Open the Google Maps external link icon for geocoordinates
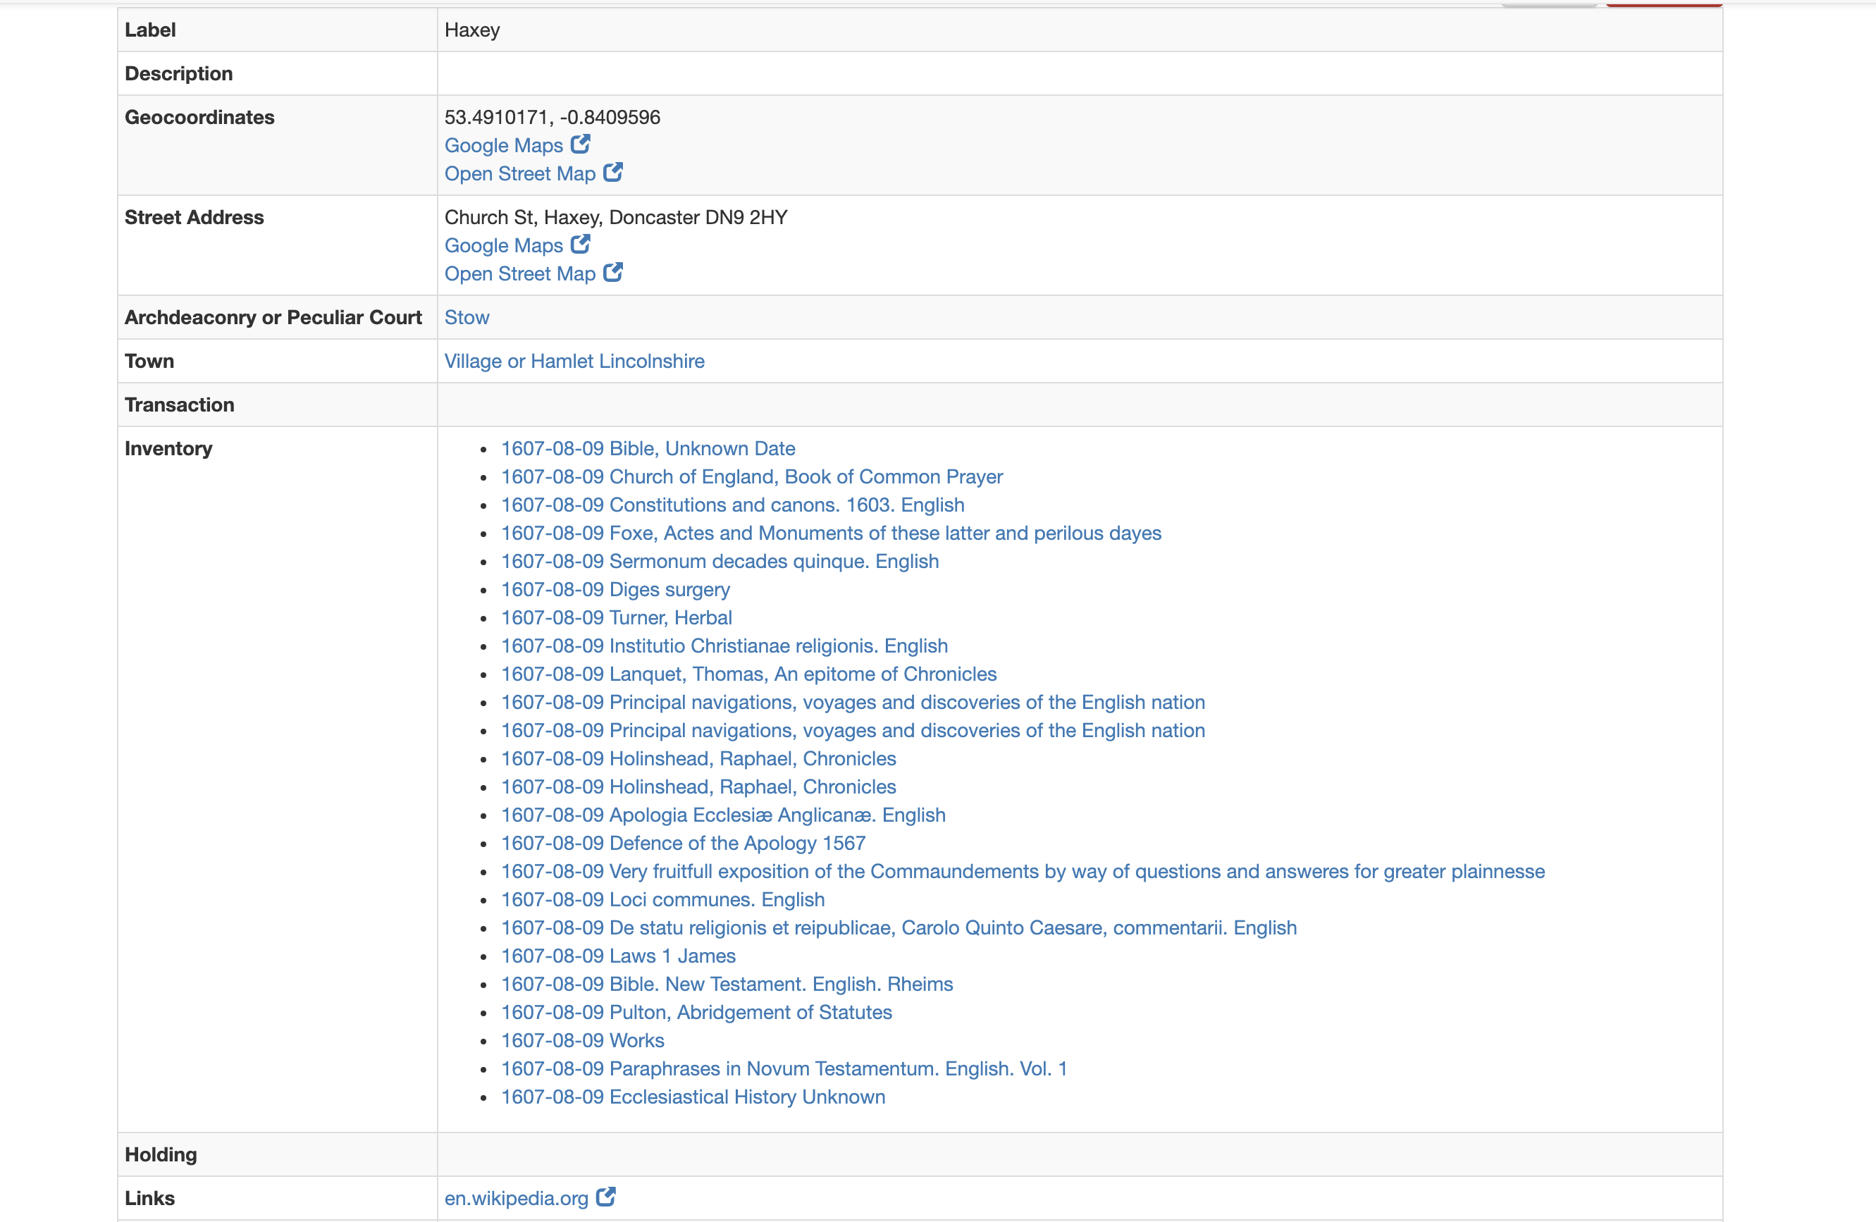Screen dimensions: 1876x1222 580,144
